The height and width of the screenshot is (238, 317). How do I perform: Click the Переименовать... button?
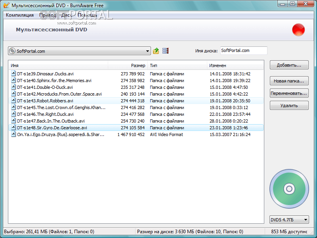click(289, 93)
